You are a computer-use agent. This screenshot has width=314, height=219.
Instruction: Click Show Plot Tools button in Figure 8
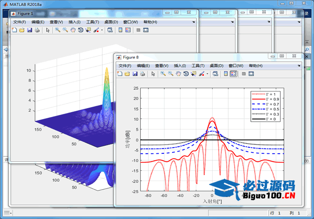tap(251, 74)
